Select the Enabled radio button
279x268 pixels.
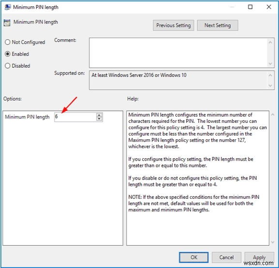[17, 54]
